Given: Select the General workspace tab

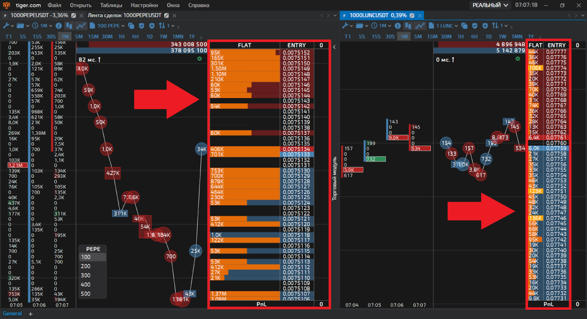Looking at the screenshot, I should click(13, 314).
